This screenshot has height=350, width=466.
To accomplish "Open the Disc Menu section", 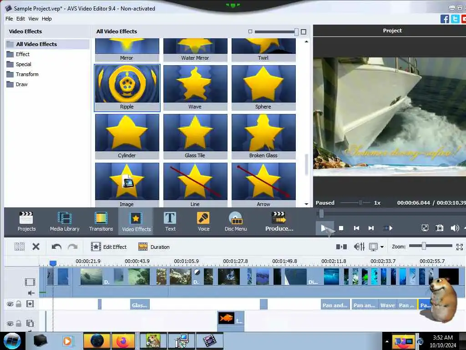I will [236, 222].
